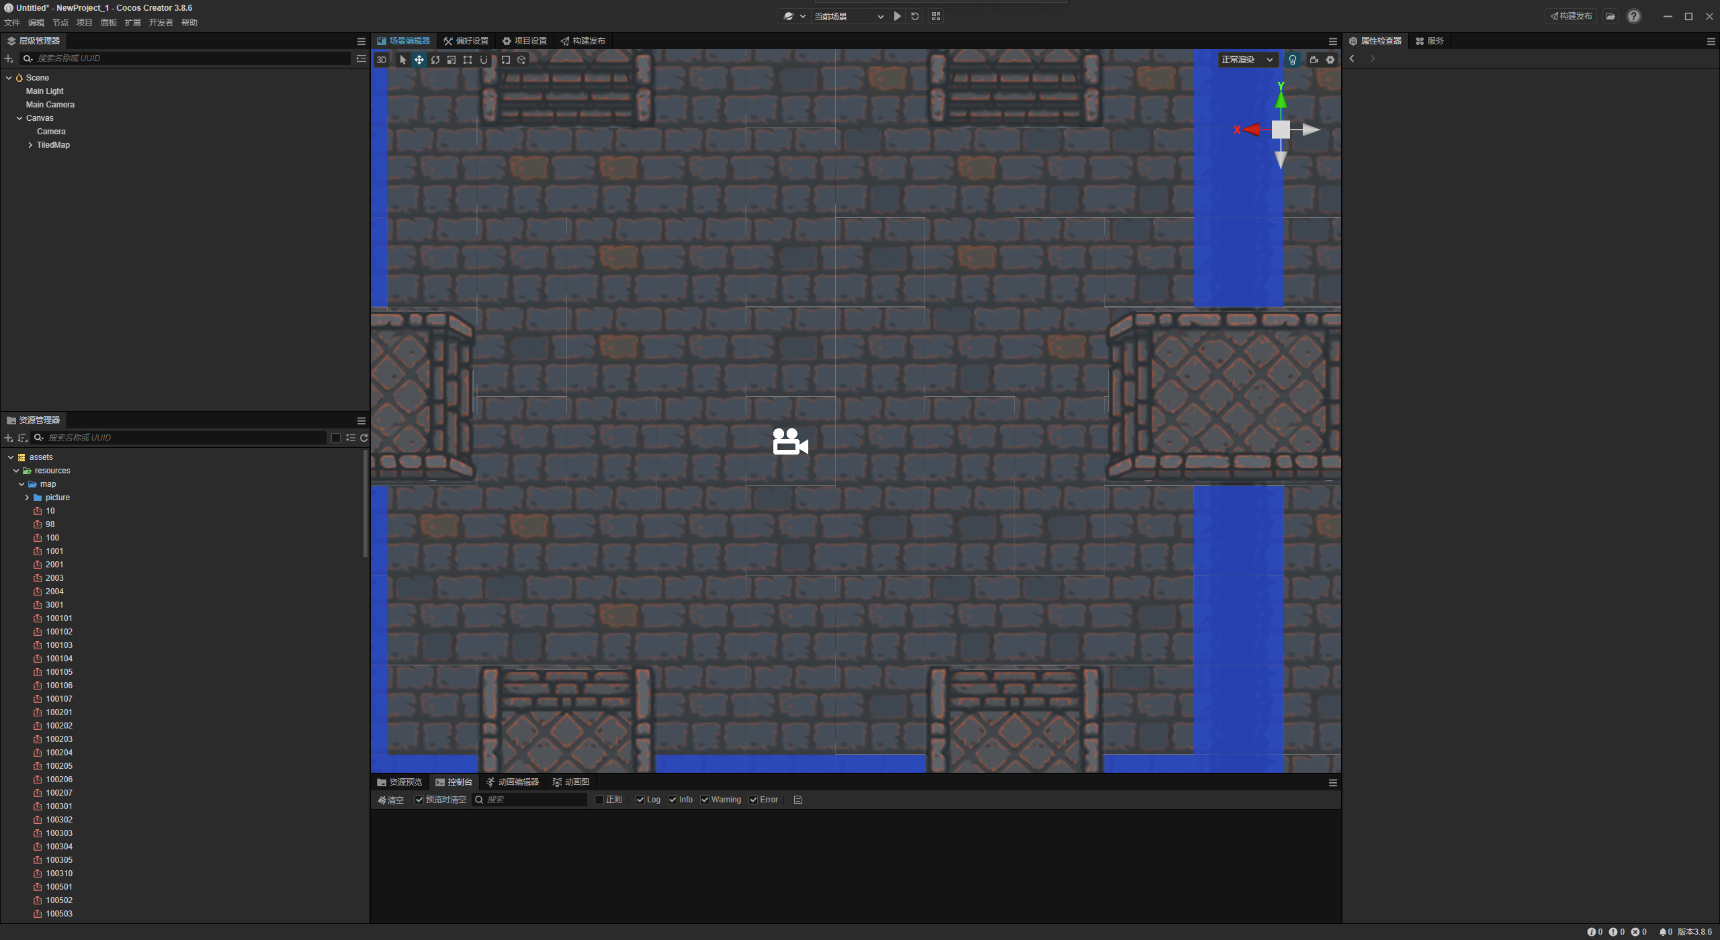Open the 节点 menu
The width and height of the screenshot is (1720, 940).
[x=60, y=23]
